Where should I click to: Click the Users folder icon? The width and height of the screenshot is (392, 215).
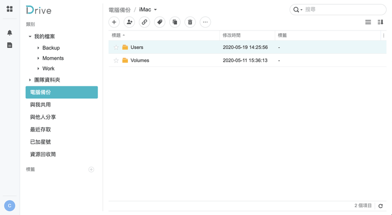coord(125,47)
